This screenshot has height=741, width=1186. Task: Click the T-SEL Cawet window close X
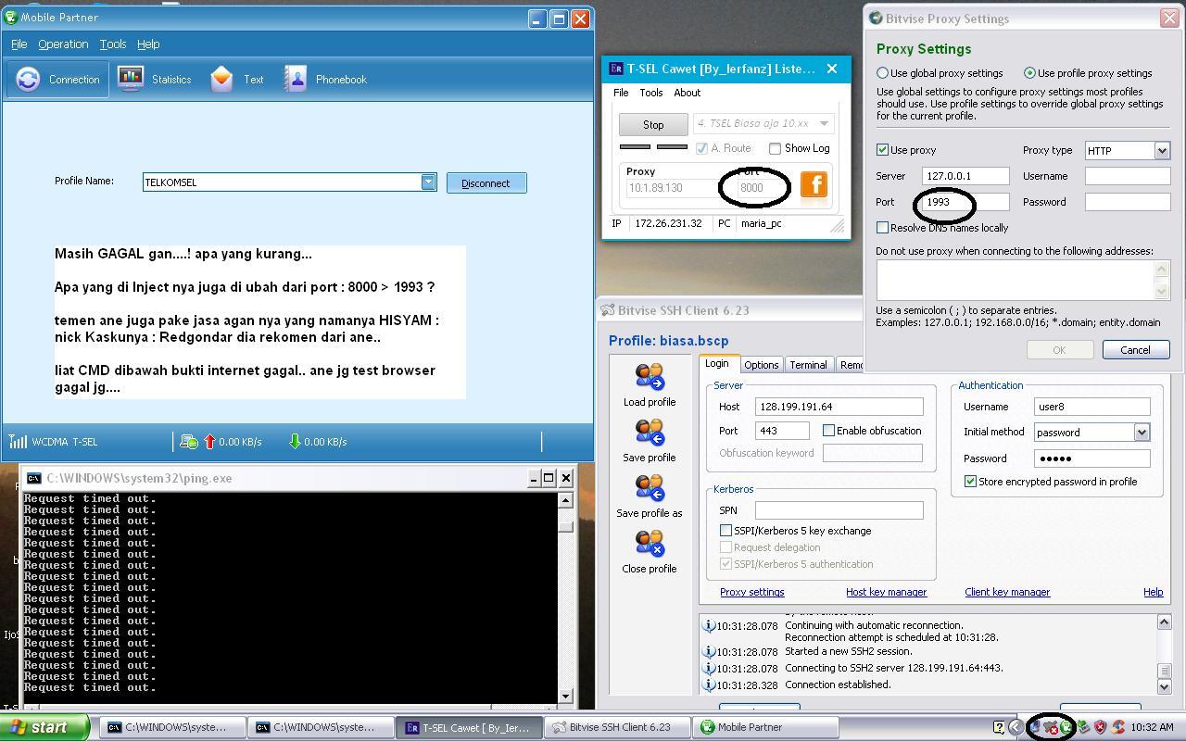tap(832, 69)
